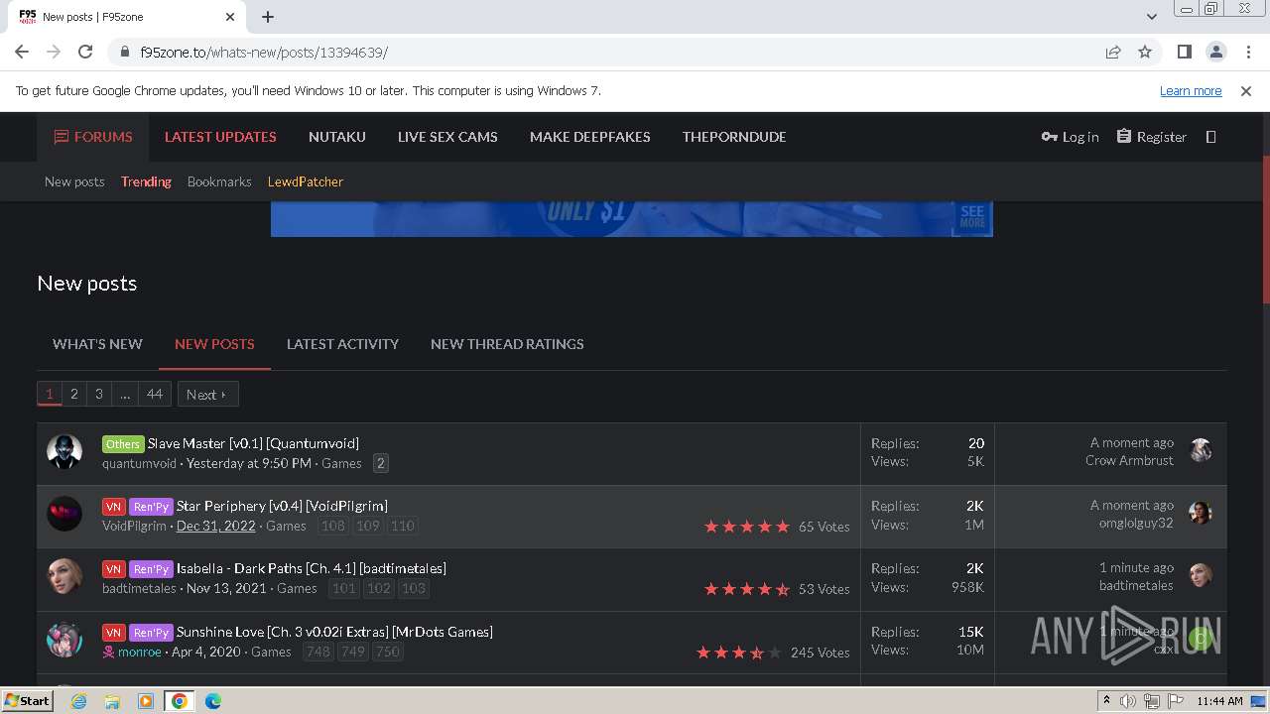Jump to page 748 of Sunshine Love thread
This screenshot has height=714, width=1270.
(318, 652)
